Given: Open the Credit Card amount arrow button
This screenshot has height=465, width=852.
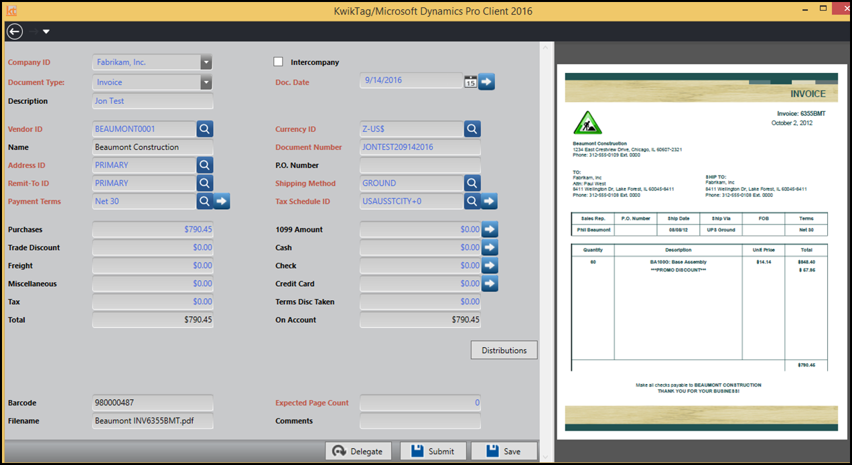Looking at the screenshot, I should (490, 283).
